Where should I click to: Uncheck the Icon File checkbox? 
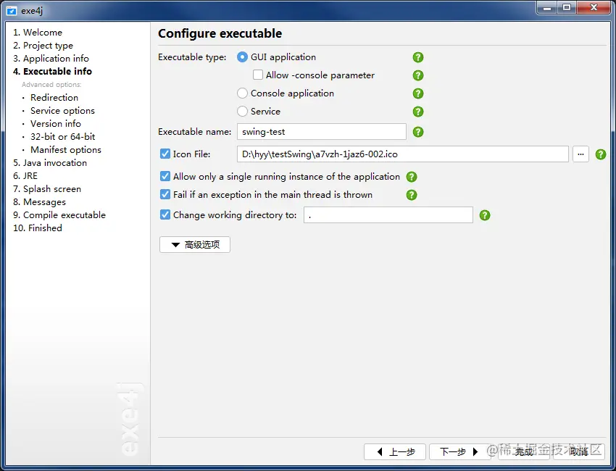coord(165,154)
